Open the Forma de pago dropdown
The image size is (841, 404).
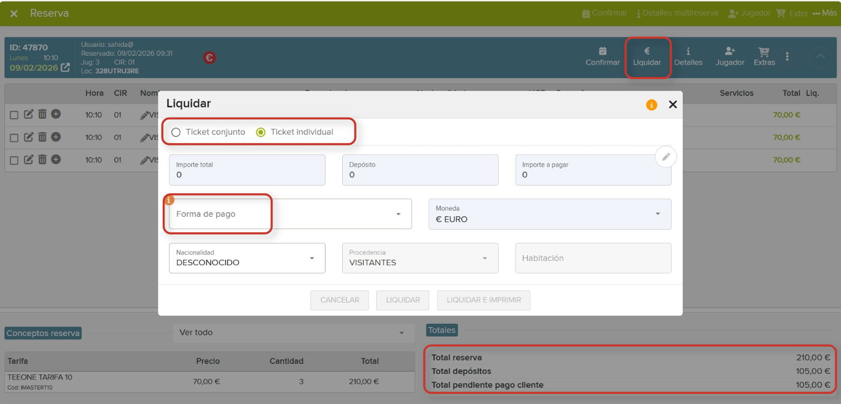[x=290, y=214]
